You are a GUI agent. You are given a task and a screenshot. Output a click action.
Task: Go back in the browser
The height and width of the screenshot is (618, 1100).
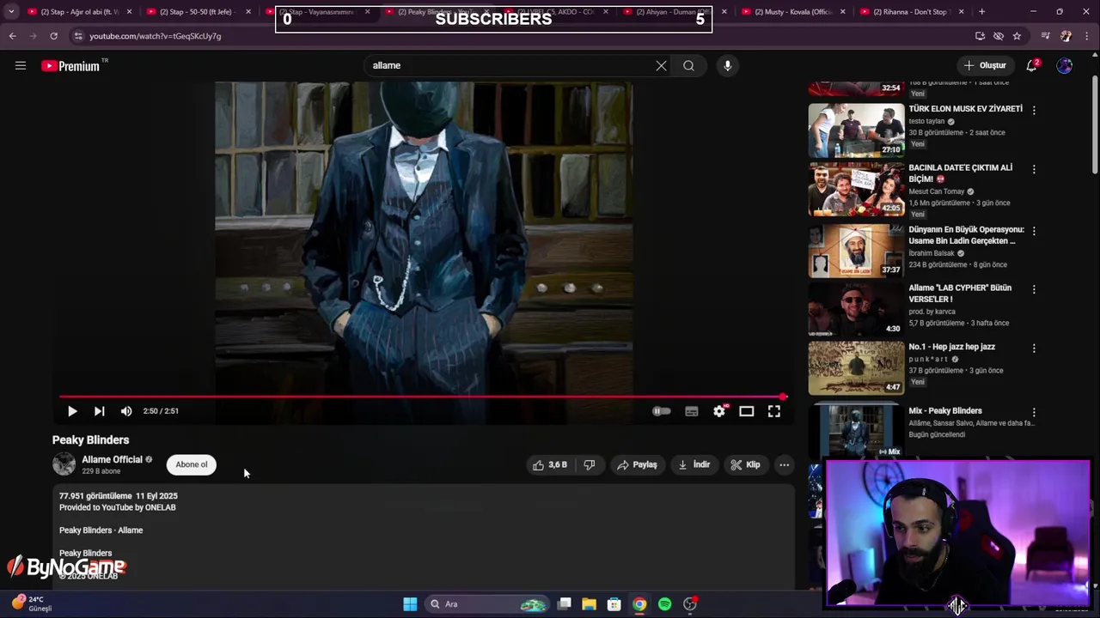point(12,36)
